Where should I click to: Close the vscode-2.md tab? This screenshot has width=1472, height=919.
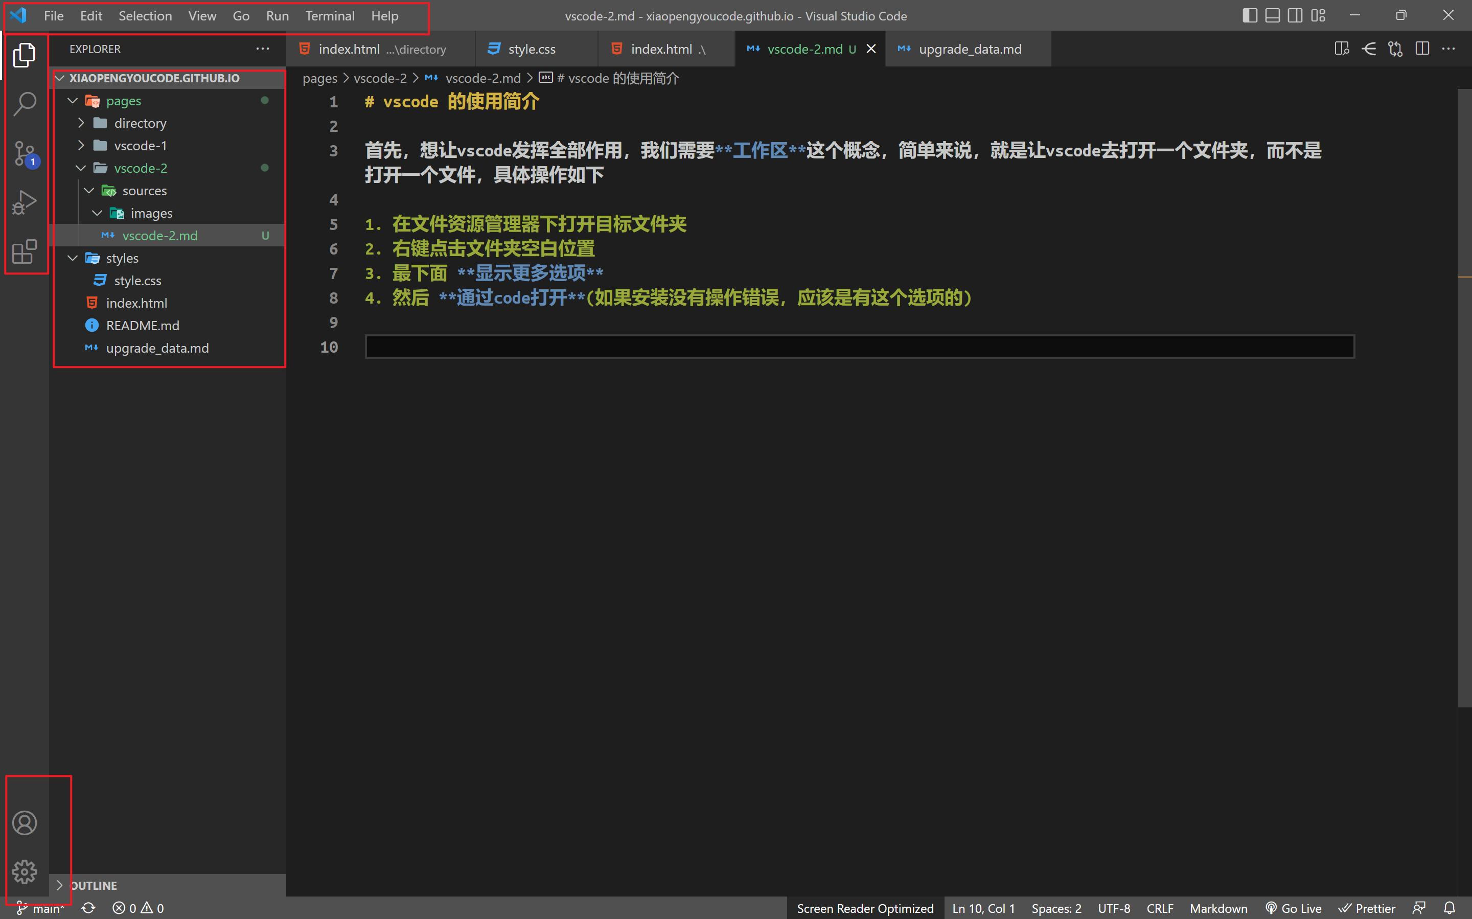pyautogui.click(x=871, y=49)
